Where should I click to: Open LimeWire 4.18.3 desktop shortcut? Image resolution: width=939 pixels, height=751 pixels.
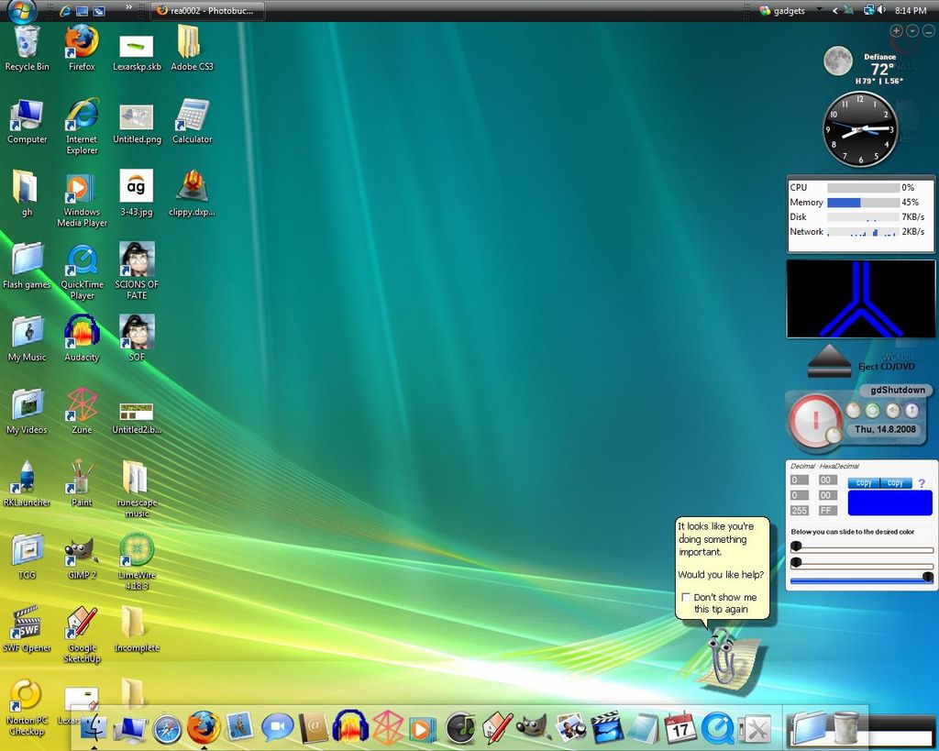tap(137, 562)
